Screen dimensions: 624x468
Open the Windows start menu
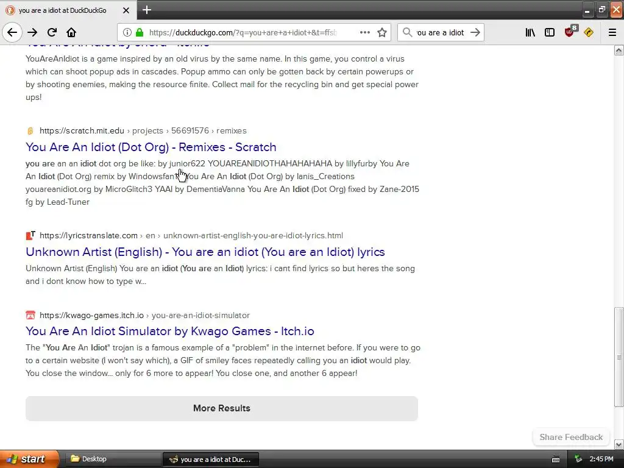[29, 459]
